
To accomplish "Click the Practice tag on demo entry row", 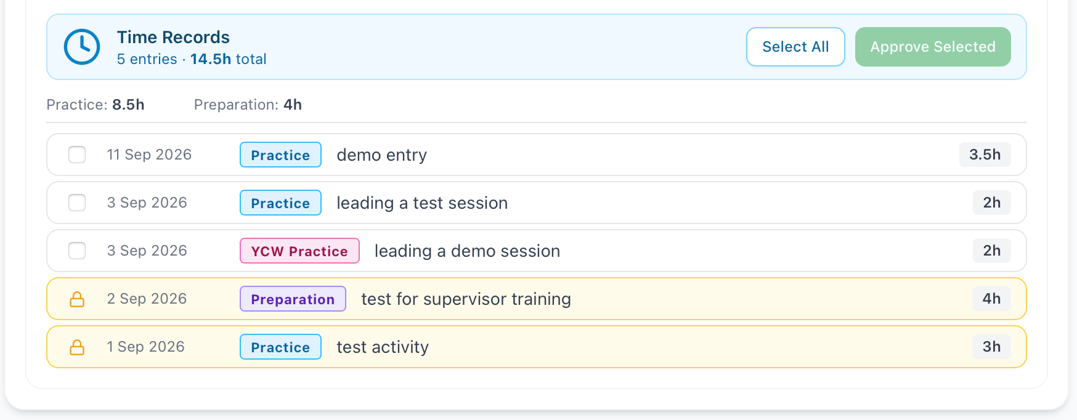I will [x=280, y=155].
